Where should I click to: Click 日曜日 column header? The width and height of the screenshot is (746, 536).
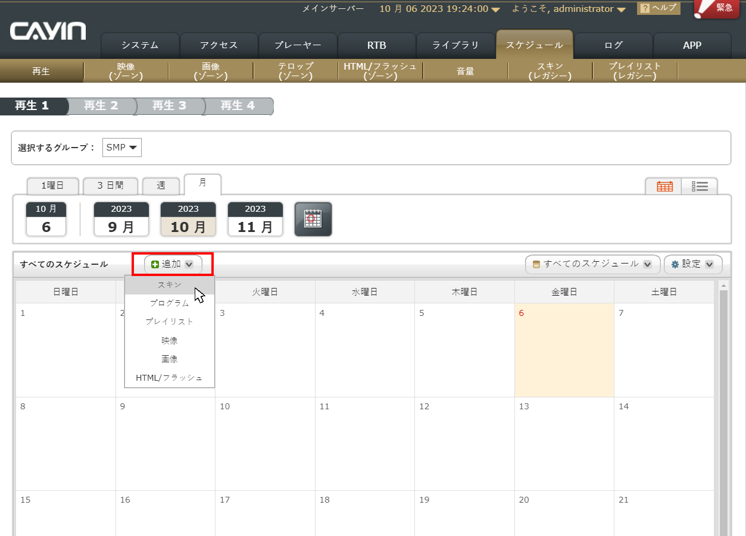pos(66,292)
